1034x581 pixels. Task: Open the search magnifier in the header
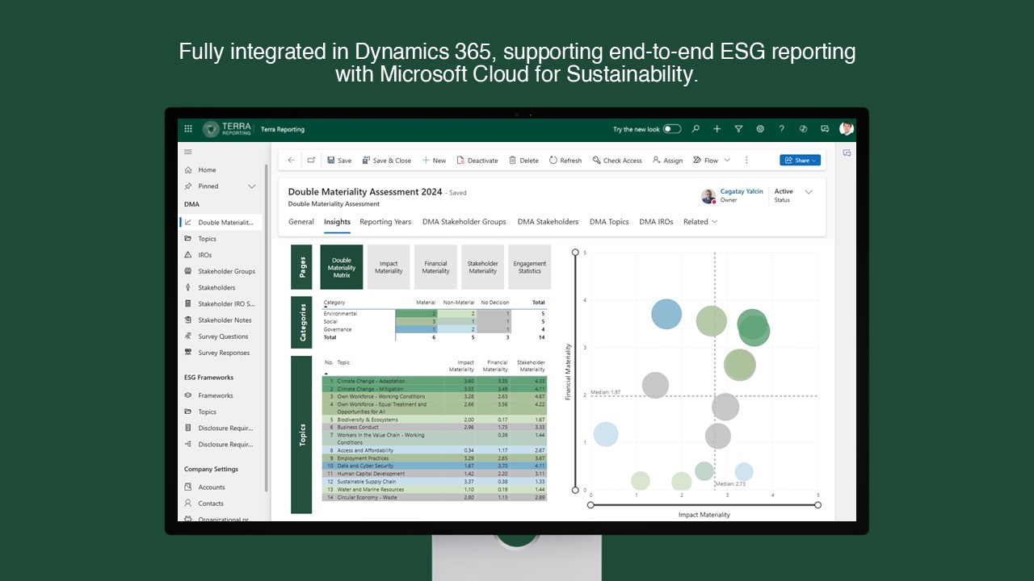coord(695,129)
